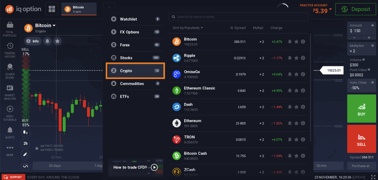This screenshot has height=180, width=378.
Task: Toggle star favorite on Dash row
Action: [x=296, y=107]
